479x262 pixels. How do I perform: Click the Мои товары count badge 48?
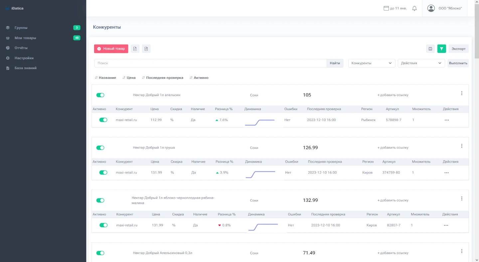point(77,38)
